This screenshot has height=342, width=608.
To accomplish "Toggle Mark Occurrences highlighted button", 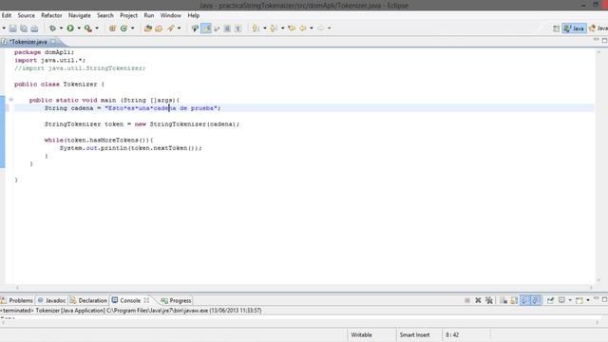I will (206, 28).
